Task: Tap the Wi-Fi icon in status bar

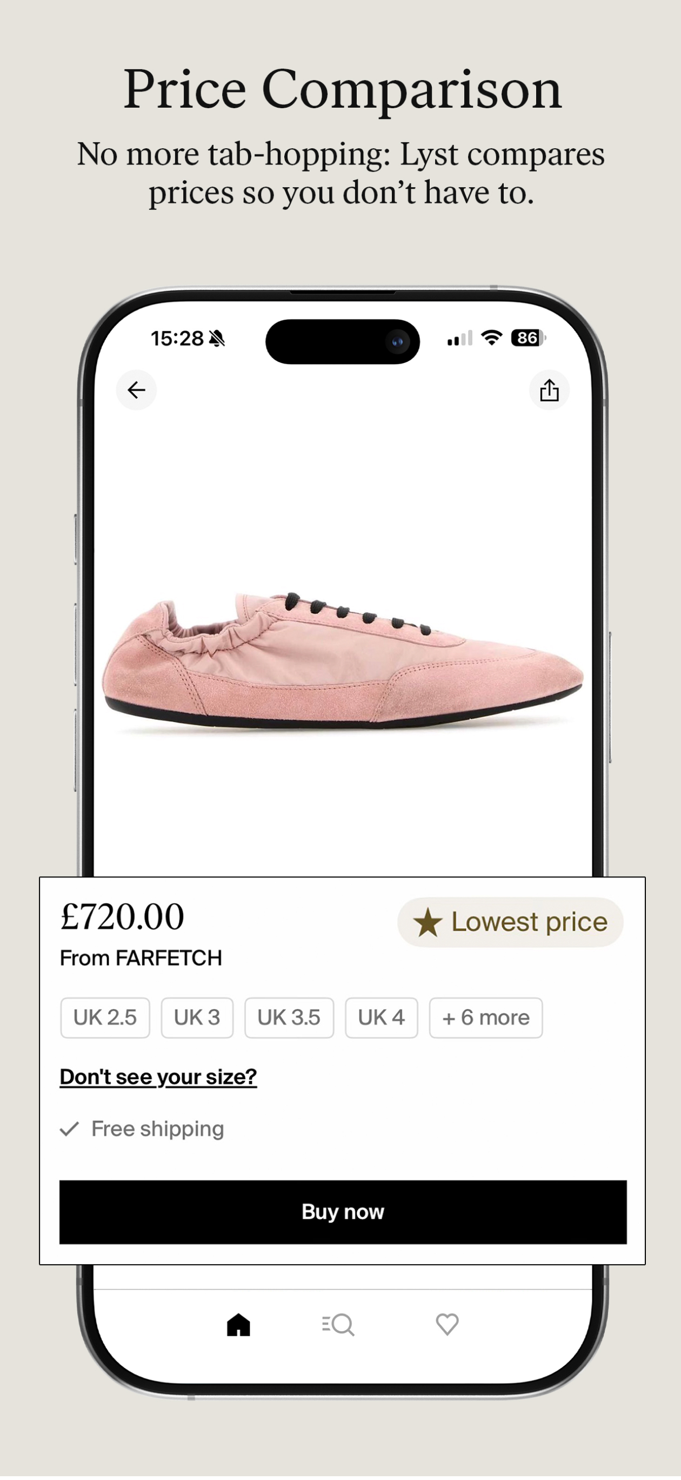Action: click(x=491, y=338)
